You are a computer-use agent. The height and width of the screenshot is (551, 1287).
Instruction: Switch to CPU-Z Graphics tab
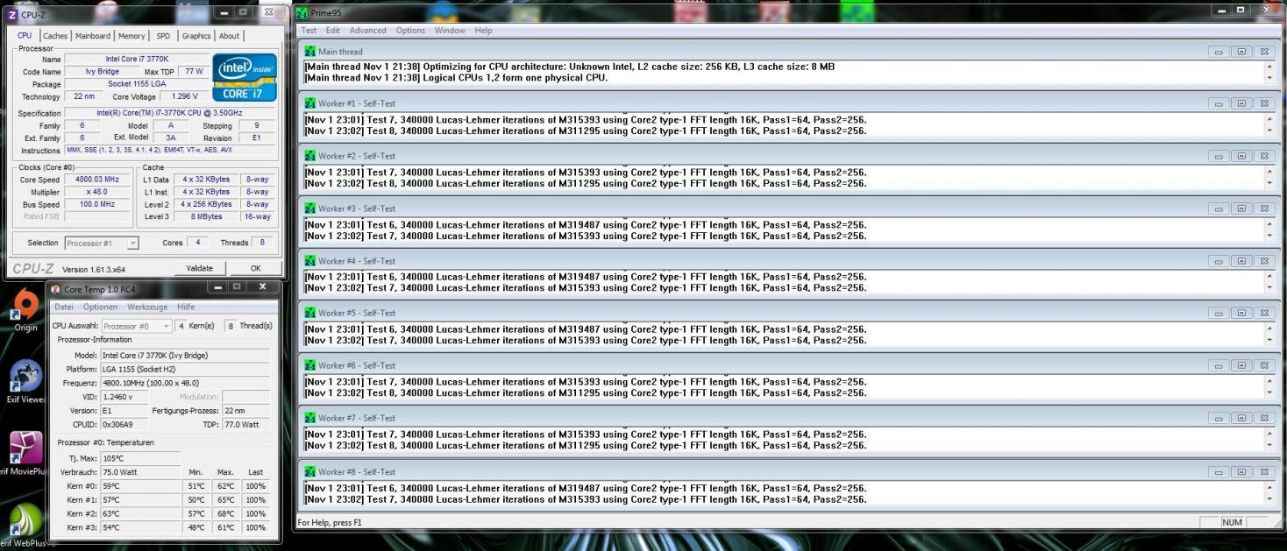(196, 36)
